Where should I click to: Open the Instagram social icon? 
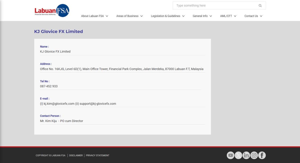254,155
